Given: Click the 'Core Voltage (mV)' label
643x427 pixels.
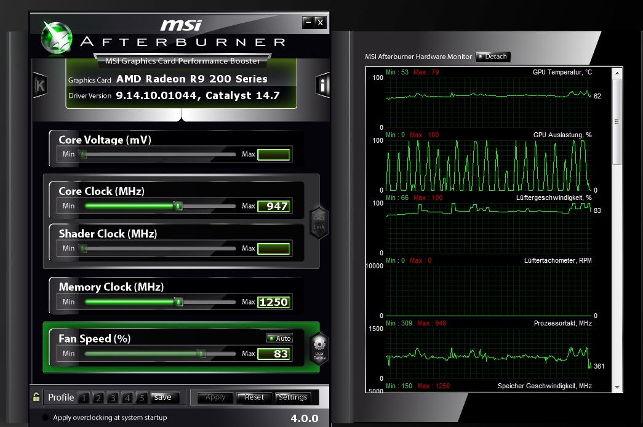Looking at the screenshot, I should click(x=105, y=140).
